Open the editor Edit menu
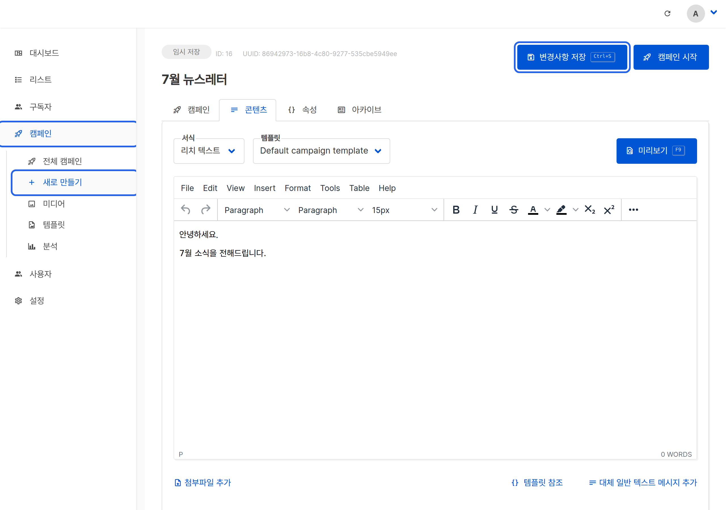Image resolution: width=726 pixels, height=510 pixels. tap(210, 188)
